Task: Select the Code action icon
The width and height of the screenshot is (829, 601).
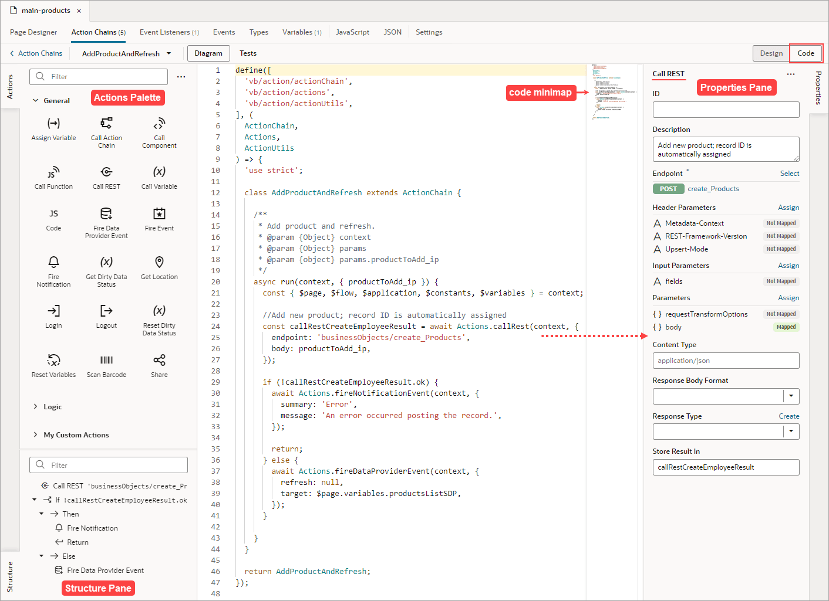Action: (x=53, y=213)
